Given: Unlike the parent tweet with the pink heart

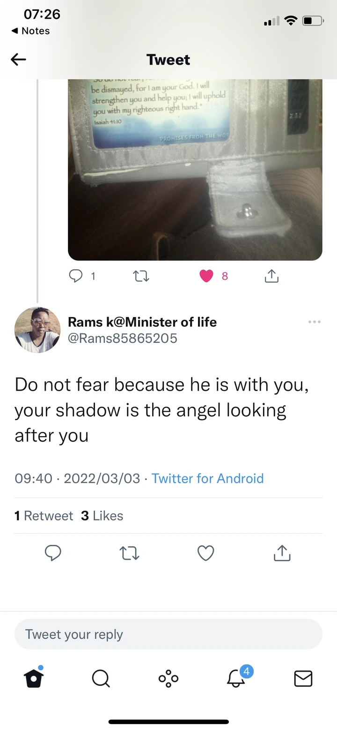Looking at the screenshot, I should (x=206, y=277).
